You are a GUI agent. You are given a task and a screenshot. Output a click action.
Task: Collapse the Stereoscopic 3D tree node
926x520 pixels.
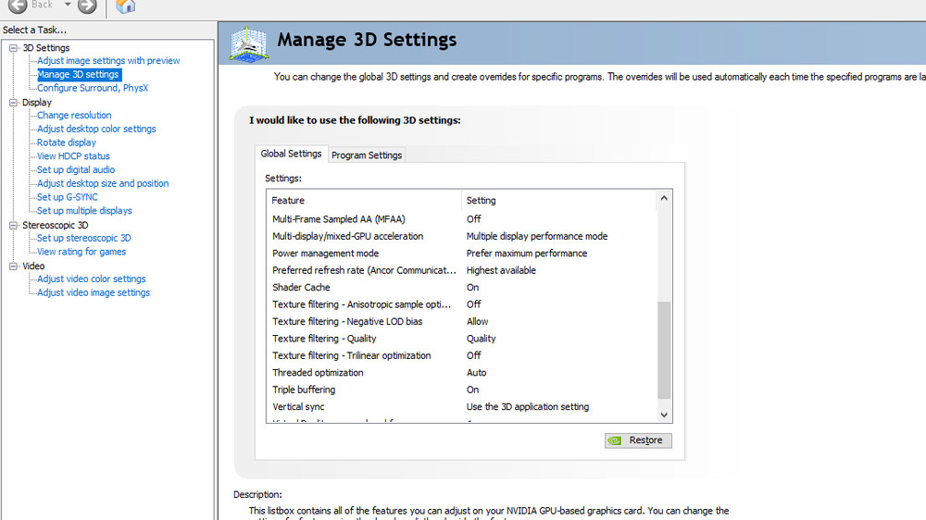coord(13,225)
